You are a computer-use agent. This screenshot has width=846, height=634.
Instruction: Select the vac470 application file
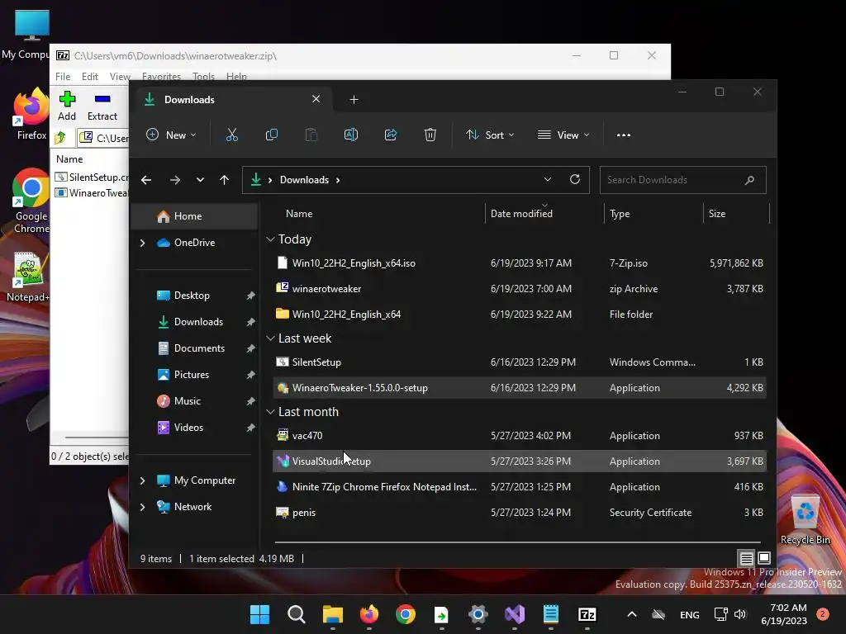point(520,436)
